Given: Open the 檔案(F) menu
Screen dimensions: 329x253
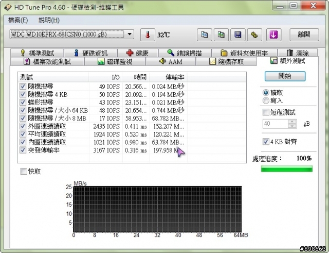Looking at the screenshot, I should point(18,20).
